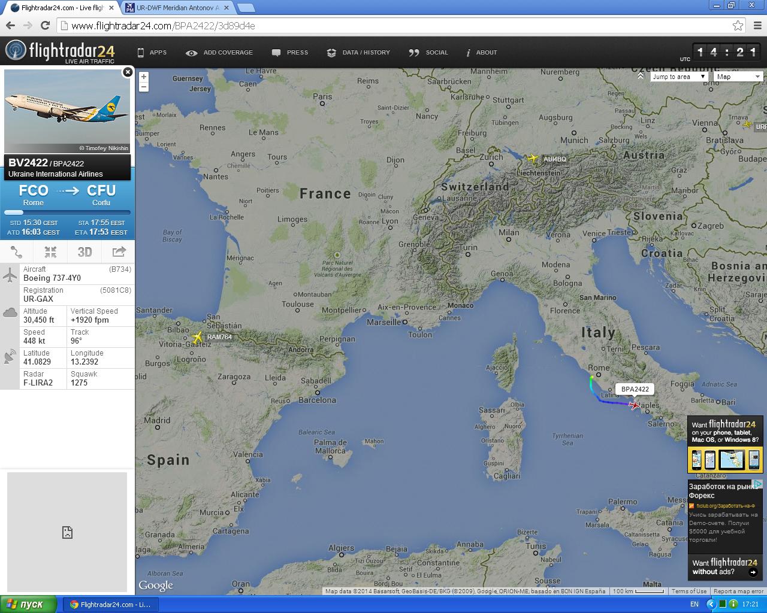Click the center-on-aircraft arrows icon

[x=50, y=251]
